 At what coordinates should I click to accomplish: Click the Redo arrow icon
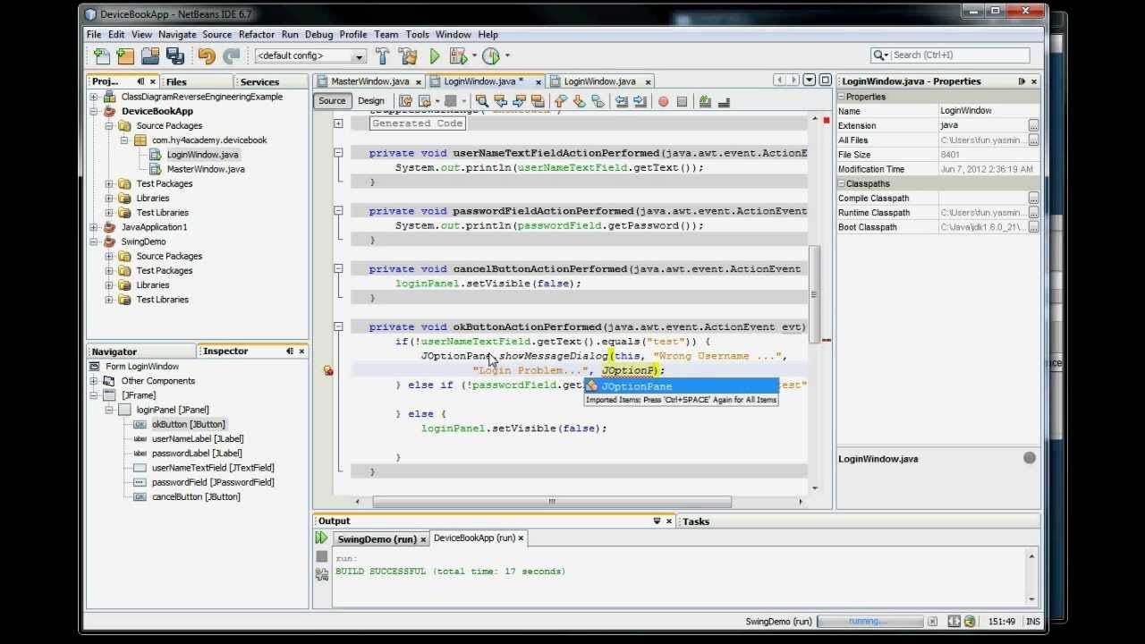pyautogui.click(x=232, y=56)
